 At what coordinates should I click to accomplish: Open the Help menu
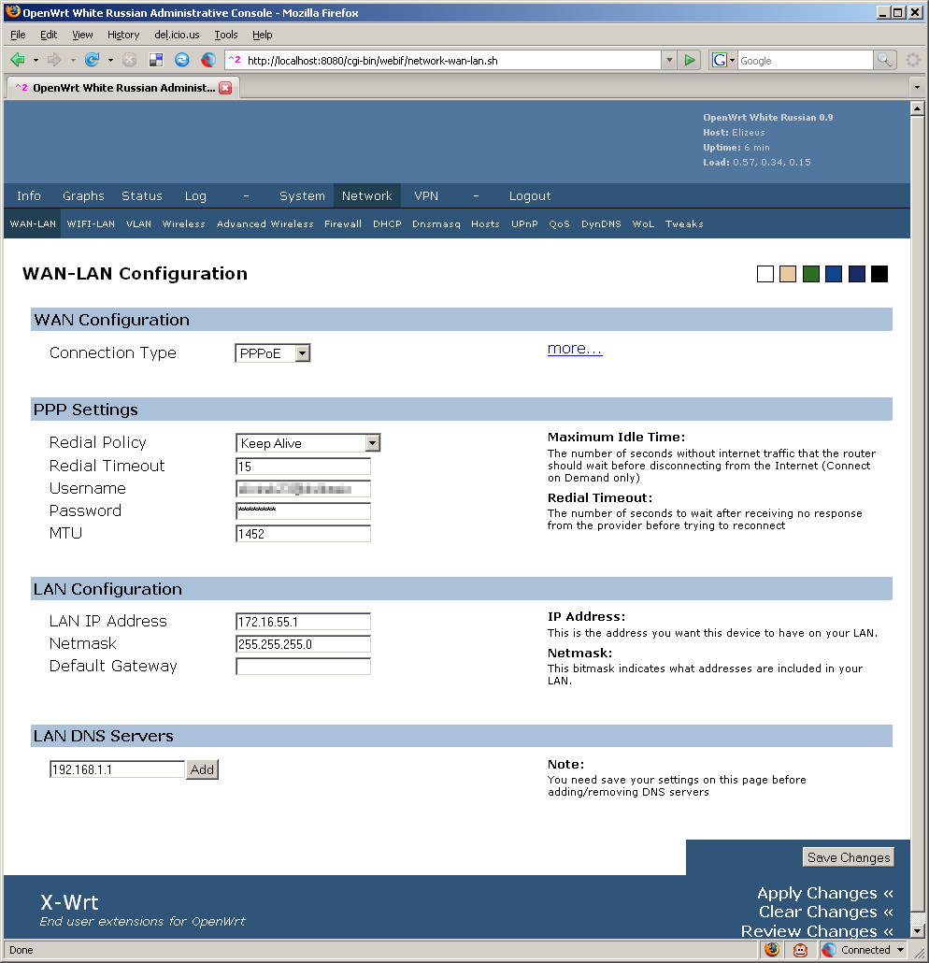click(x=263, y=35)
